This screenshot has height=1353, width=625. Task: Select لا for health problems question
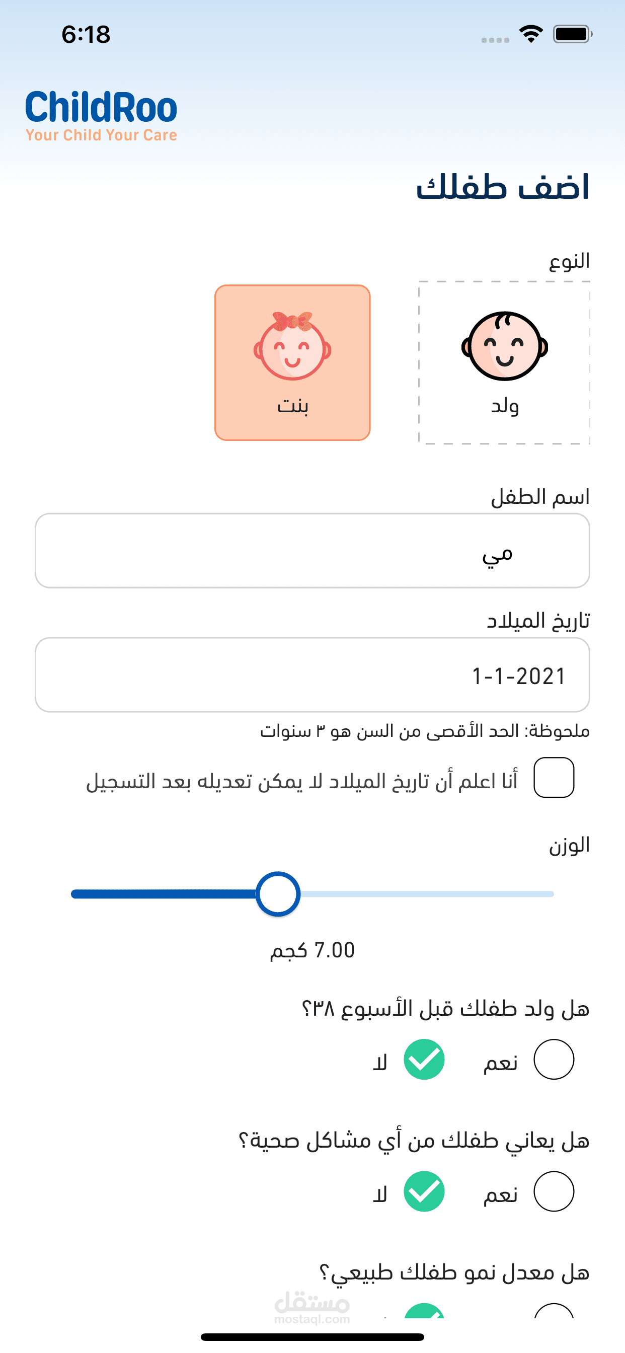[424, 1191]
